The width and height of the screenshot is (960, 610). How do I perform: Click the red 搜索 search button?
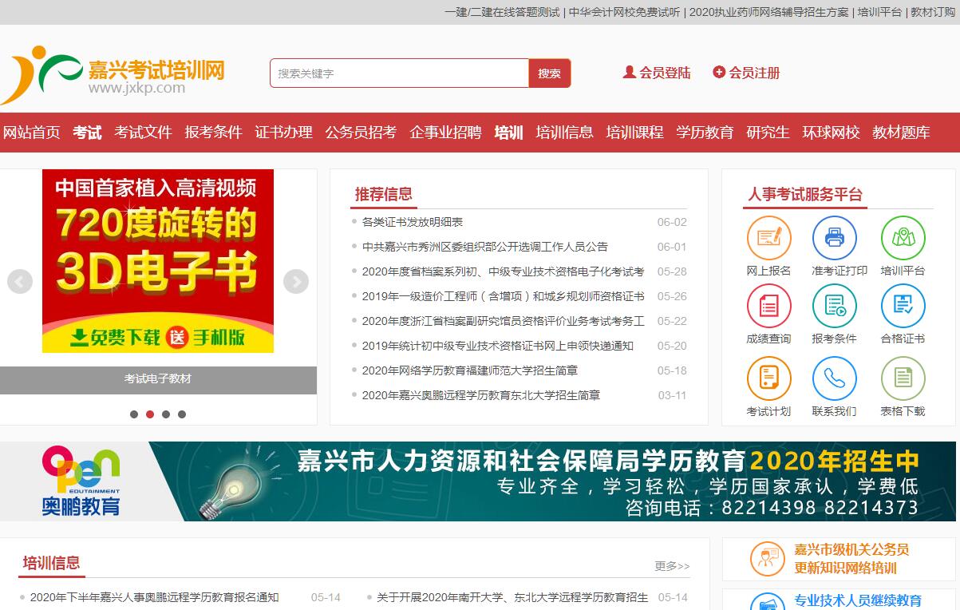(x=549, y=73)
